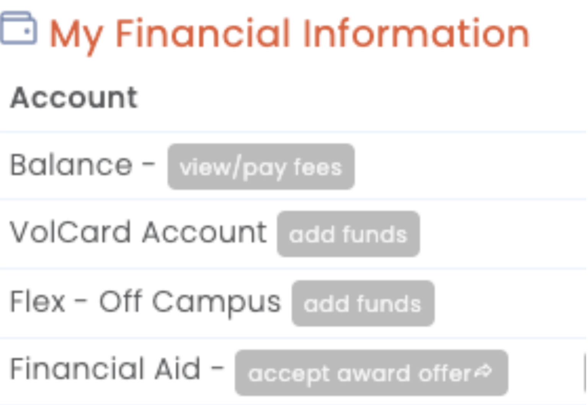Add funds to the VolCard Account
This screenshot has width=588, height=405.
click(348, 234)
